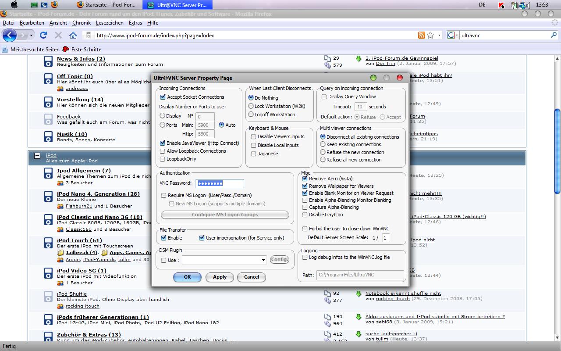The width and height of the screenshot is (561, 351).
Task: Bookmark page with the star icon
Action: point(430,35)
